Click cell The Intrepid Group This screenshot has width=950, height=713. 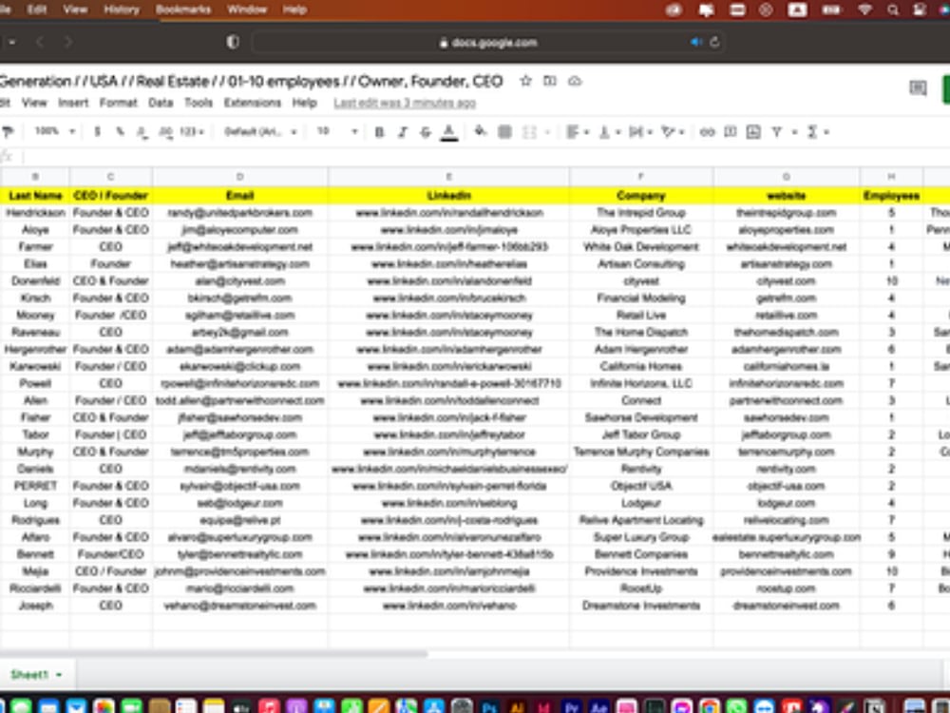641,213
